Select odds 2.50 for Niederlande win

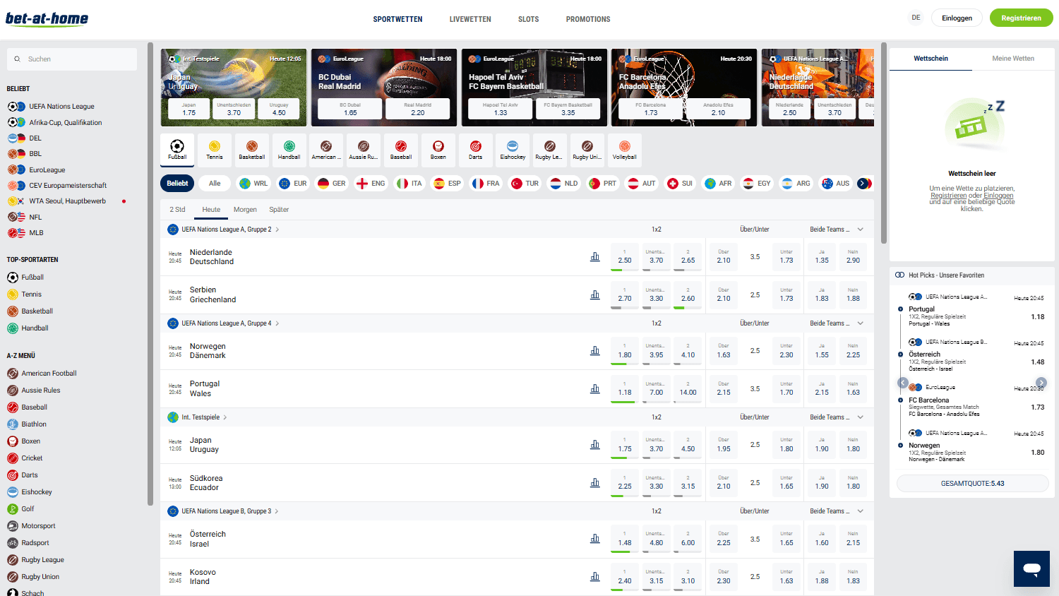(x=625, y=257)
